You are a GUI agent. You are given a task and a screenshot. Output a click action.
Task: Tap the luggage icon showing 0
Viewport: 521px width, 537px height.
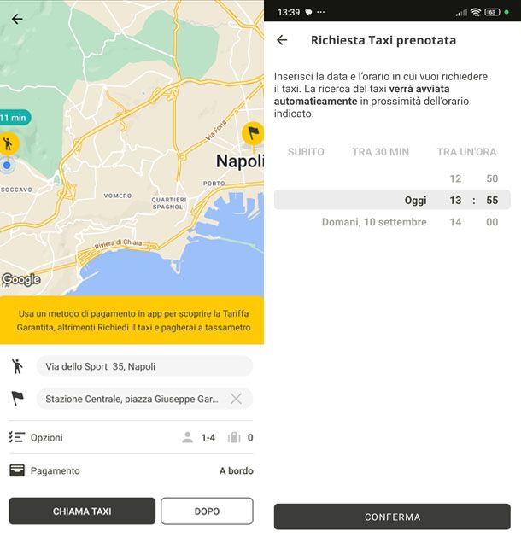click(x=234, y=437)
